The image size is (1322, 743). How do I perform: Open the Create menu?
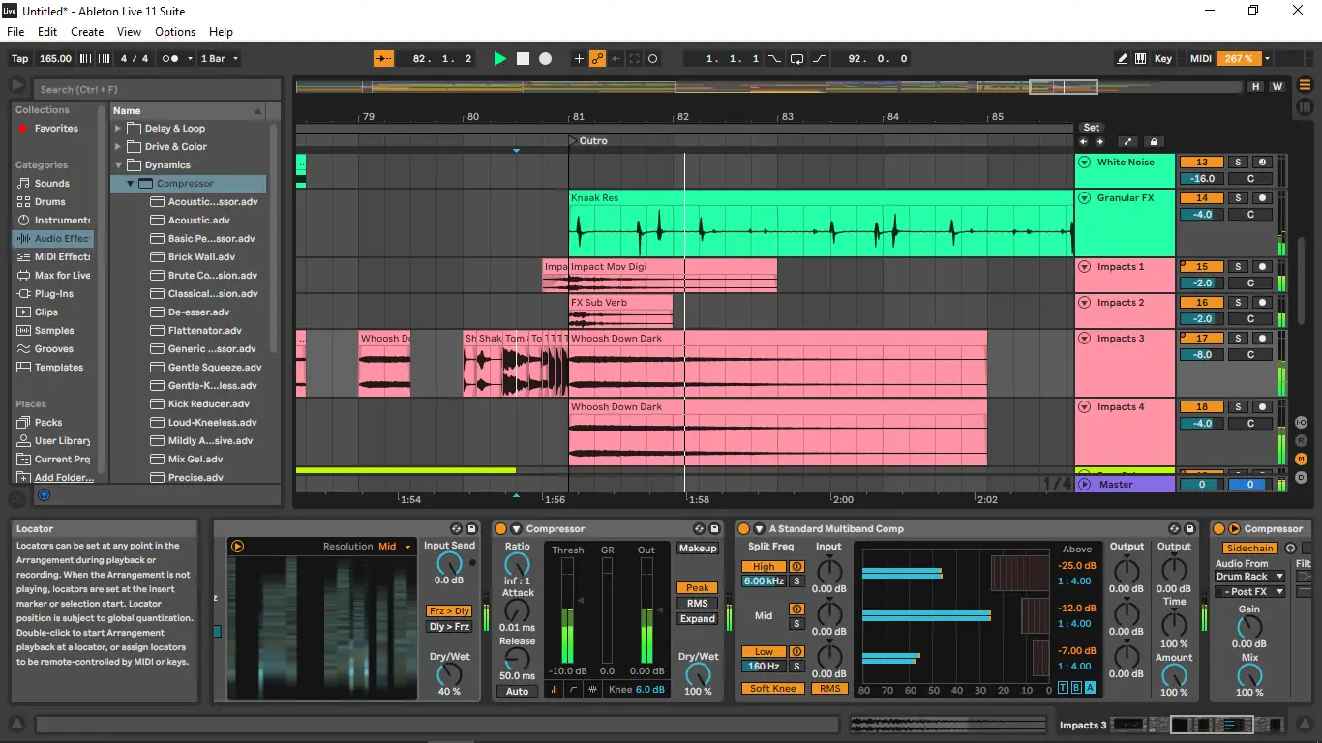(87, 32)
